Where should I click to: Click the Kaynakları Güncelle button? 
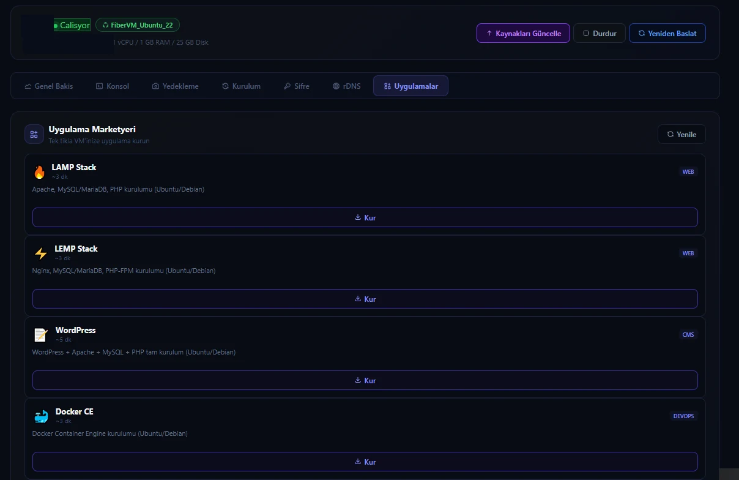pyautogui.click(x=523, y=33)
